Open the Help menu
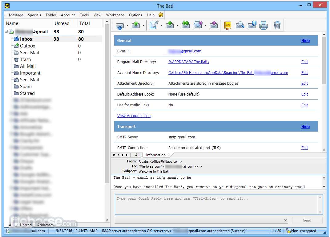The width and height of the screenshot is (330, 237). 151,15
